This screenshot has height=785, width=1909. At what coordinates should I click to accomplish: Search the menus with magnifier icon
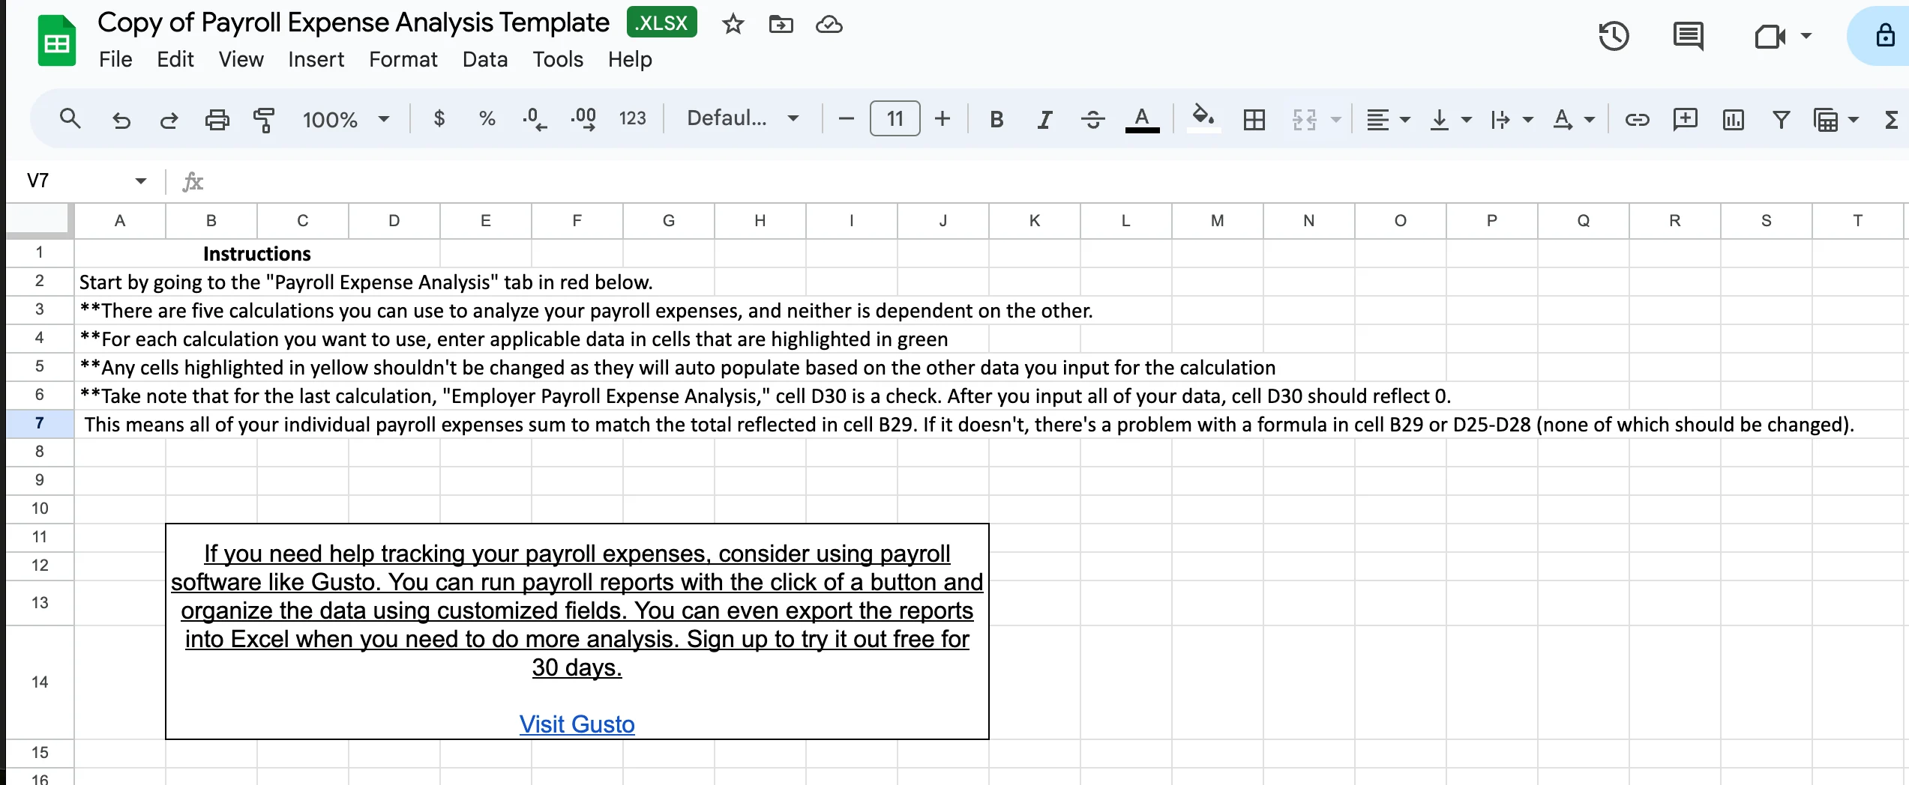pos(70,118)
